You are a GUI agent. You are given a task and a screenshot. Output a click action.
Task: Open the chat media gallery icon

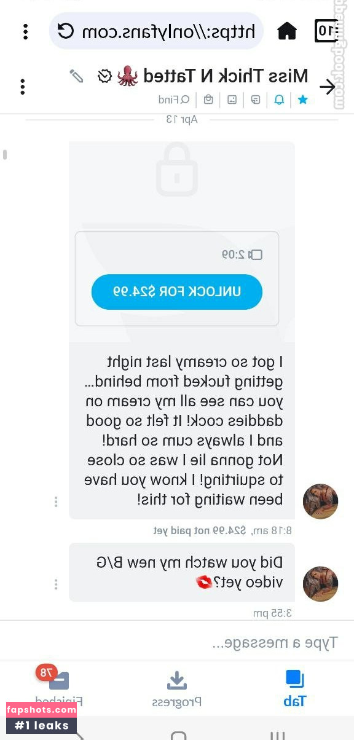coord(232,100)
